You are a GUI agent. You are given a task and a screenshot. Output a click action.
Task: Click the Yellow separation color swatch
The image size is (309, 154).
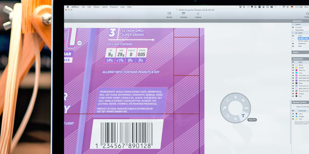pos(296,68)
